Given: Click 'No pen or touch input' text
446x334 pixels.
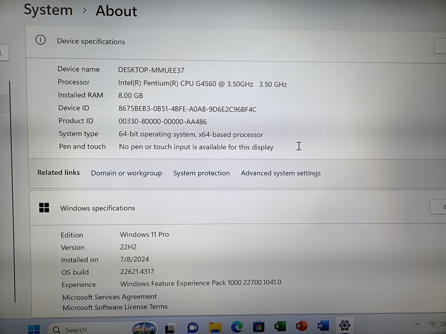Looking at the screenshot, I should click(196, 147).
